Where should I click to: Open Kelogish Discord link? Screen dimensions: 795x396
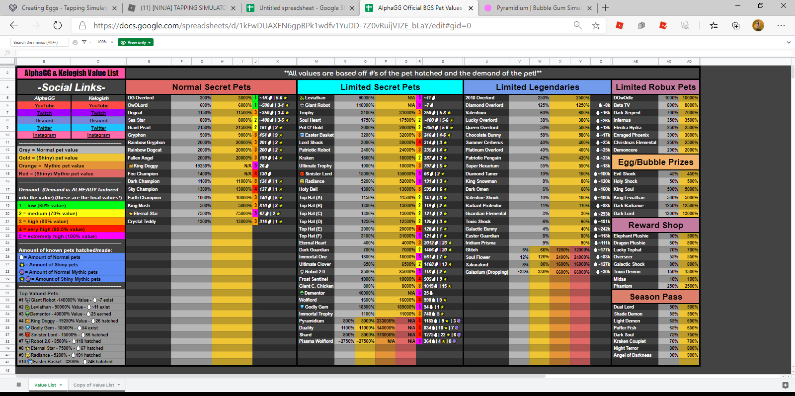point(98,120)
